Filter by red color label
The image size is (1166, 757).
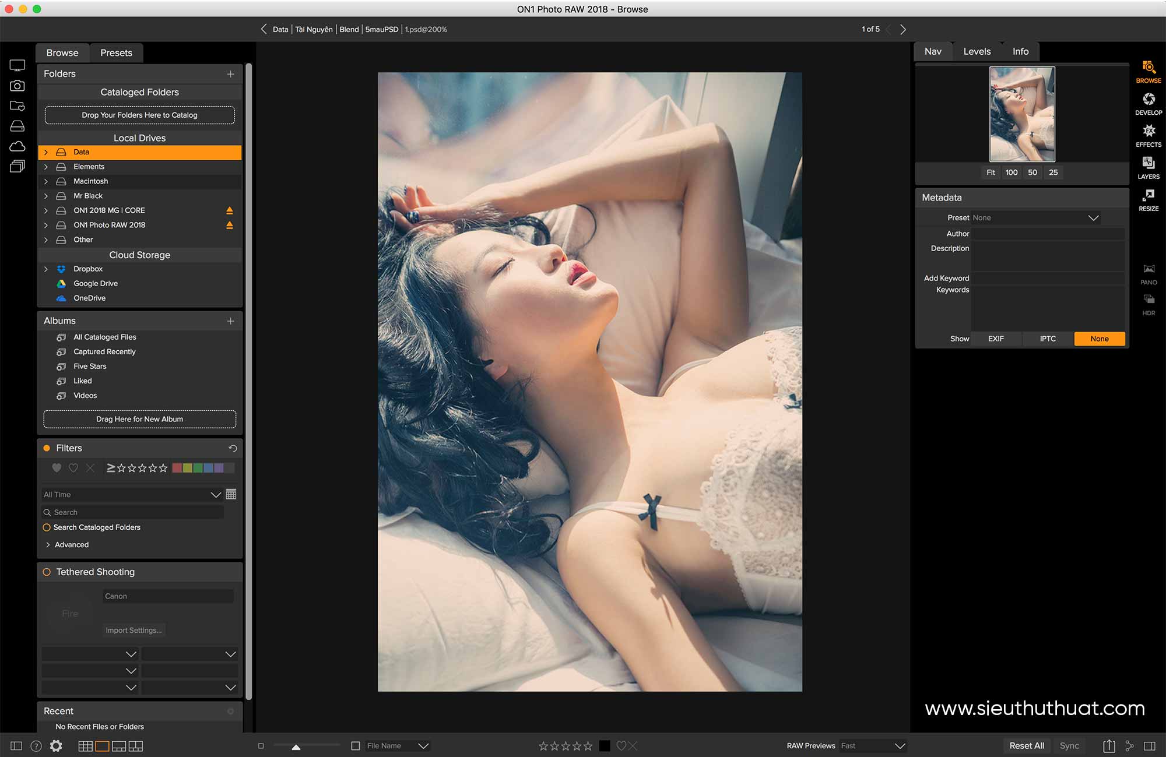tap(177, 468)
